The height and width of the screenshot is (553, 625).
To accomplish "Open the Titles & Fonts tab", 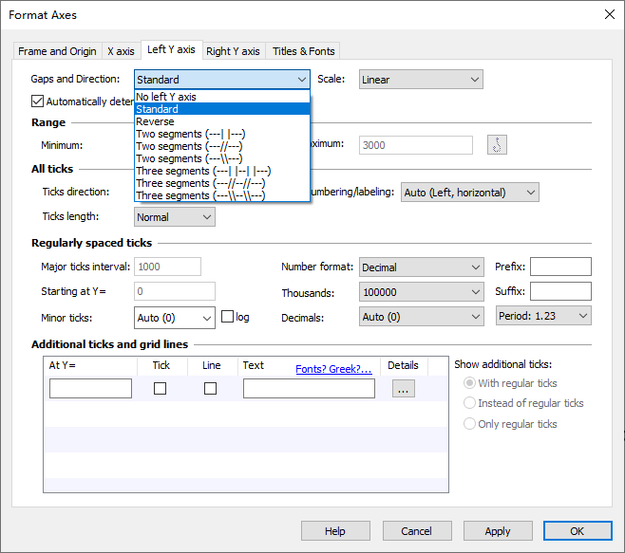I will coord(303,51).
